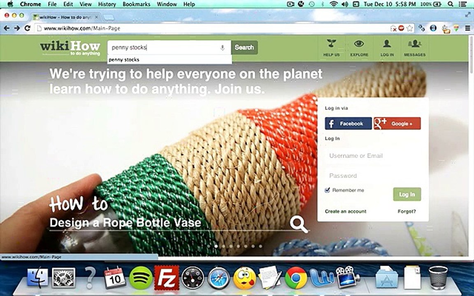Click the magnifier icon on the vase article
The width and height of the screenshot is (474, 296).
pos(299,224)
